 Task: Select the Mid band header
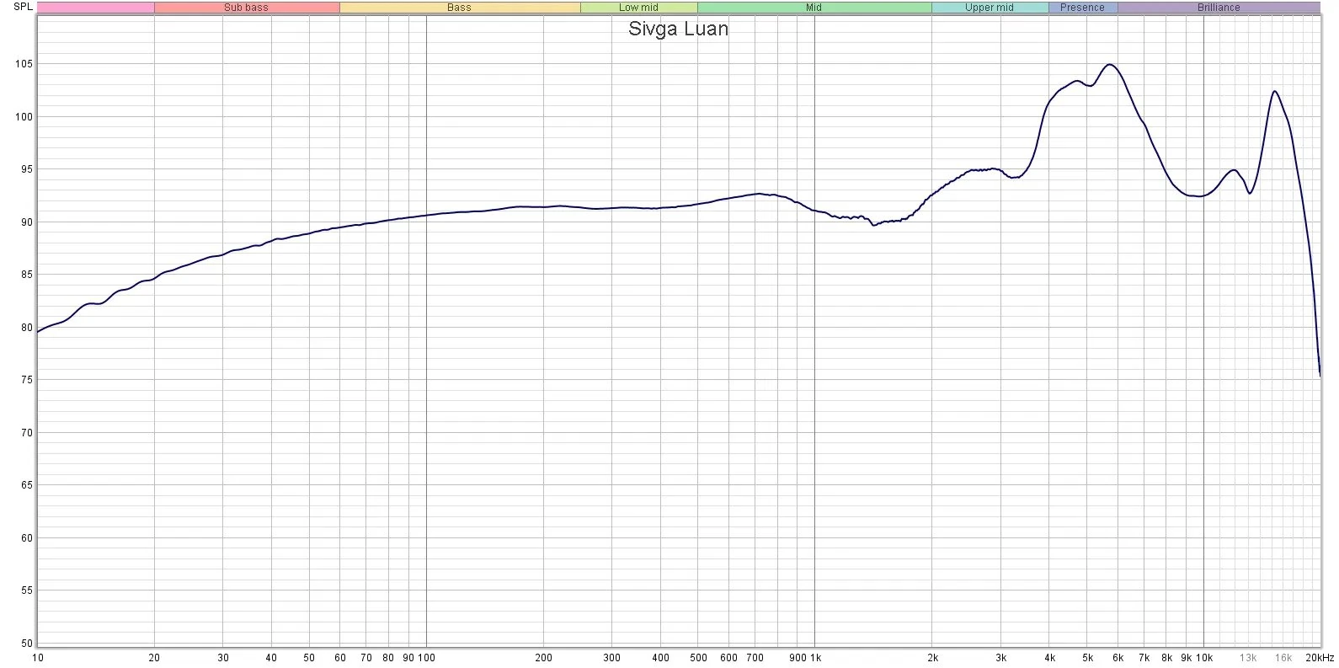pyautogui.click(x=814, y=8)
